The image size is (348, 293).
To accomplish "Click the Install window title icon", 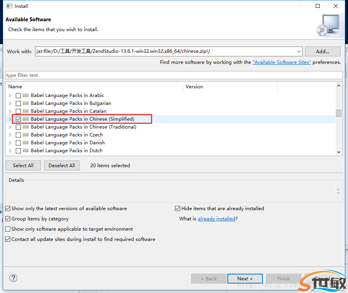I will tap(9, 6).
